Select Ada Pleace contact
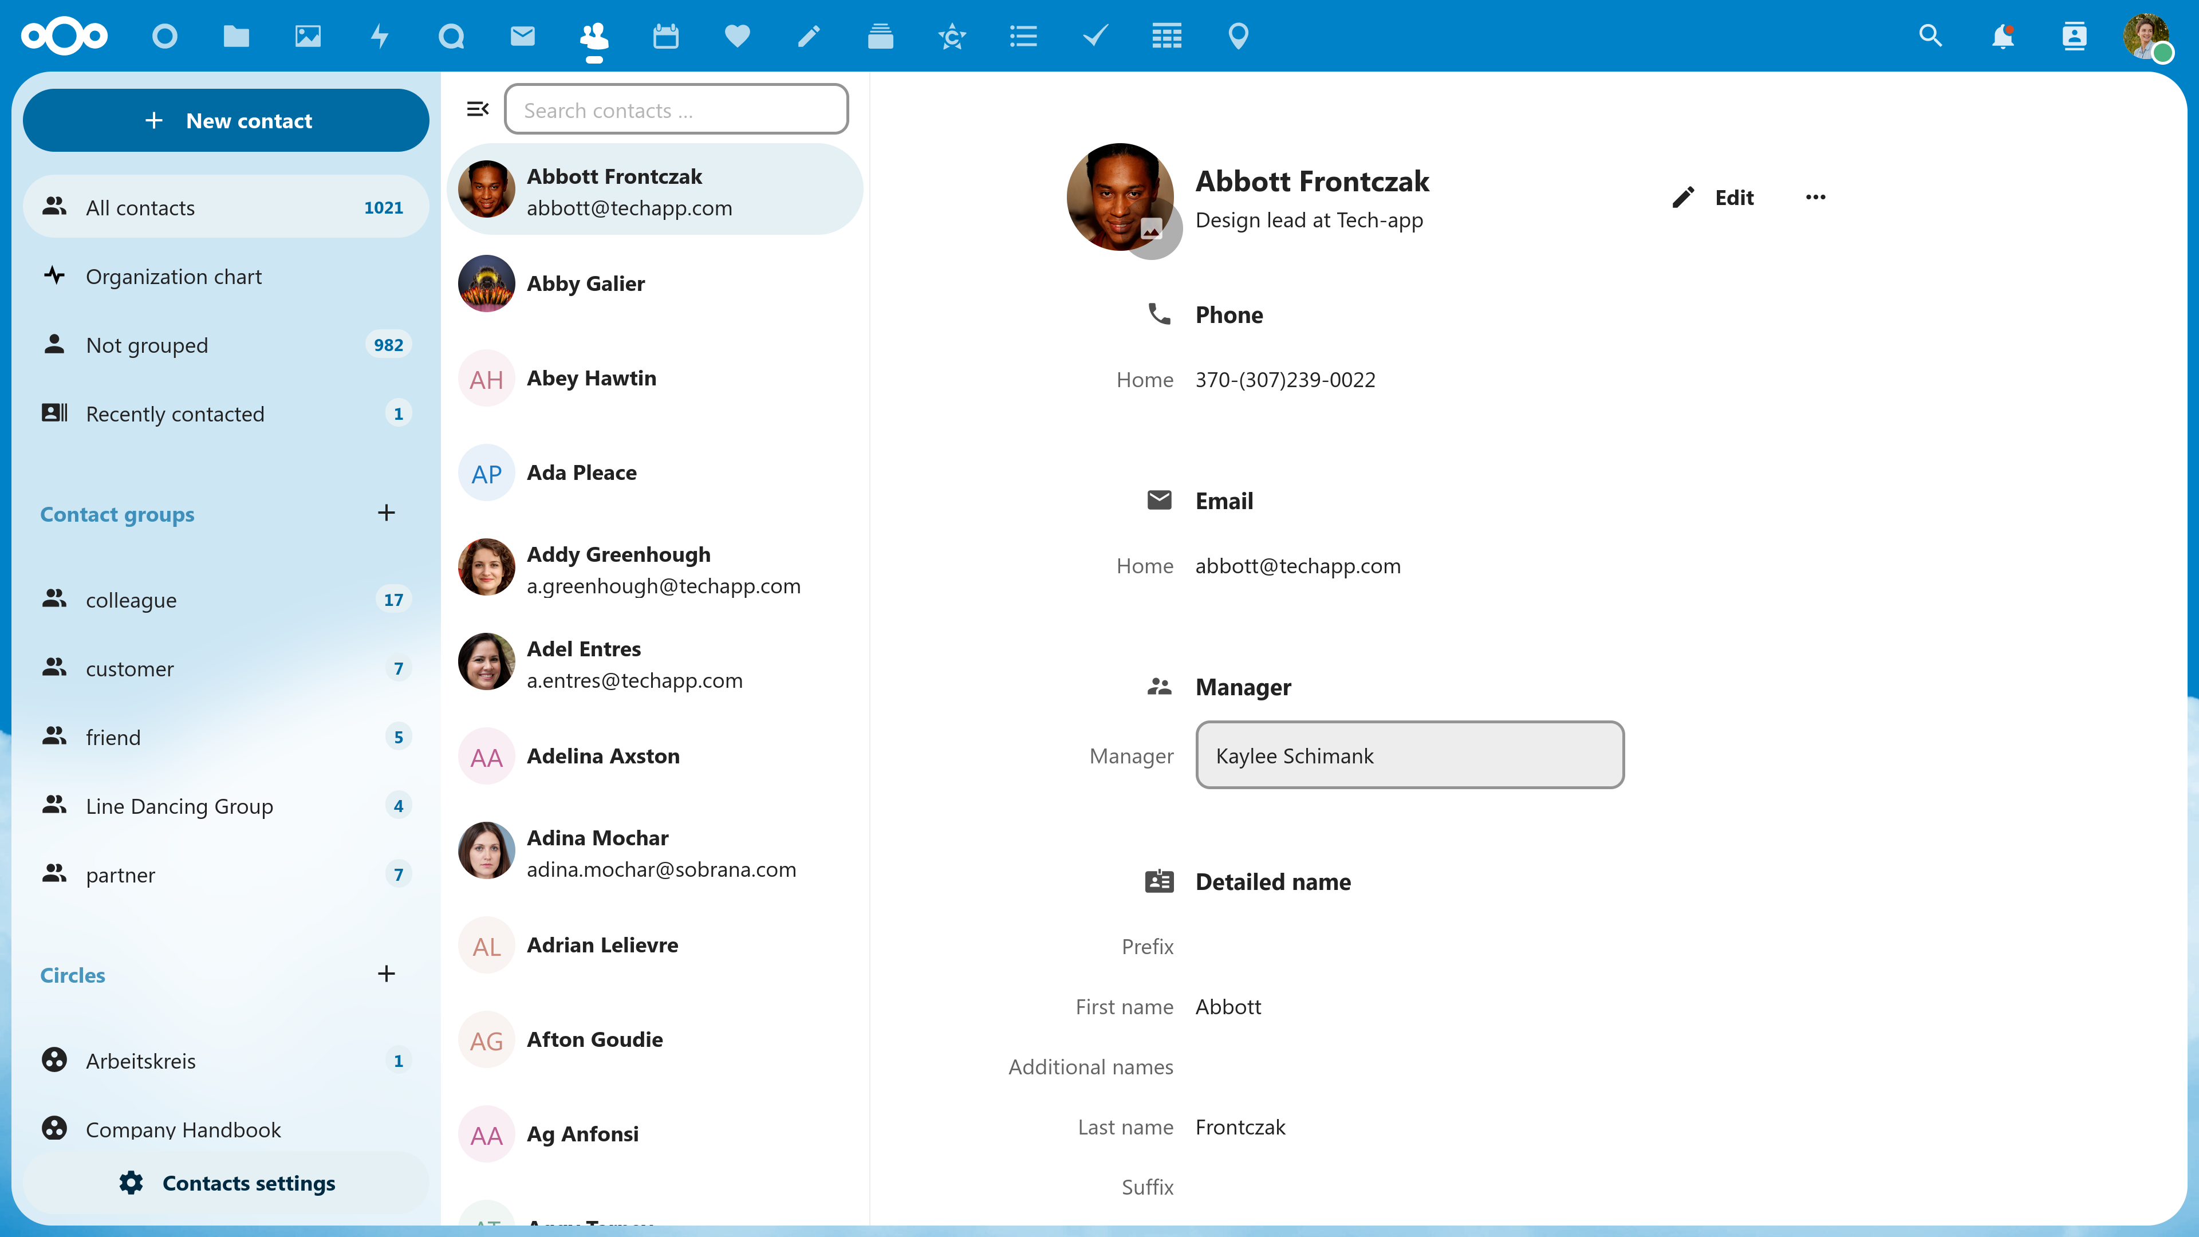 pos(655,473)
